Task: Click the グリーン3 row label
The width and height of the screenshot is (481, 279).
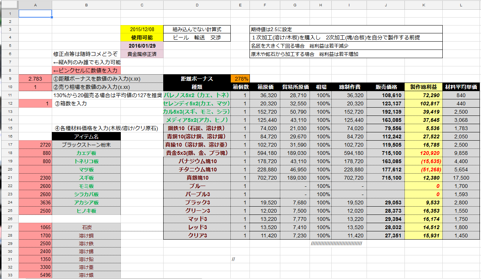Action: coord(197,211)
